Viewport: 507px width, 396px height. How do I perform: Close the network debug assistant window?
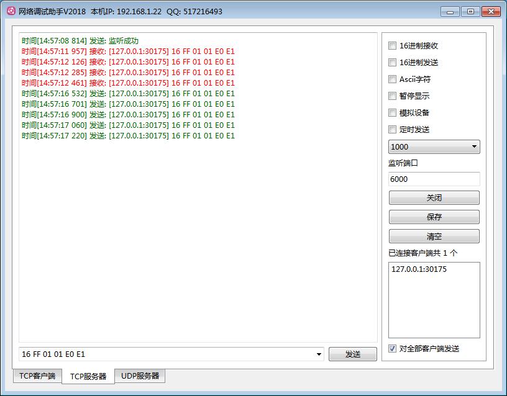point(490,11)
